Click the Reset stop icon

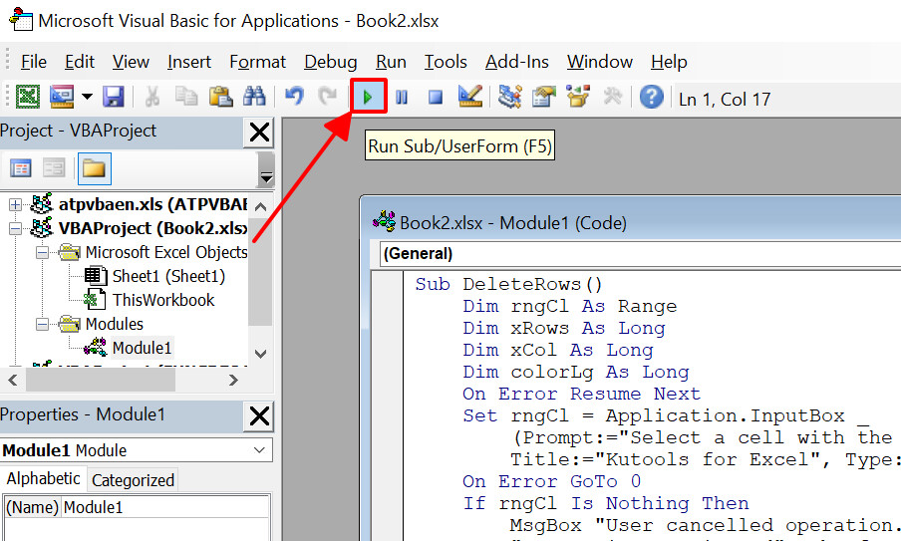pos(436,97)
